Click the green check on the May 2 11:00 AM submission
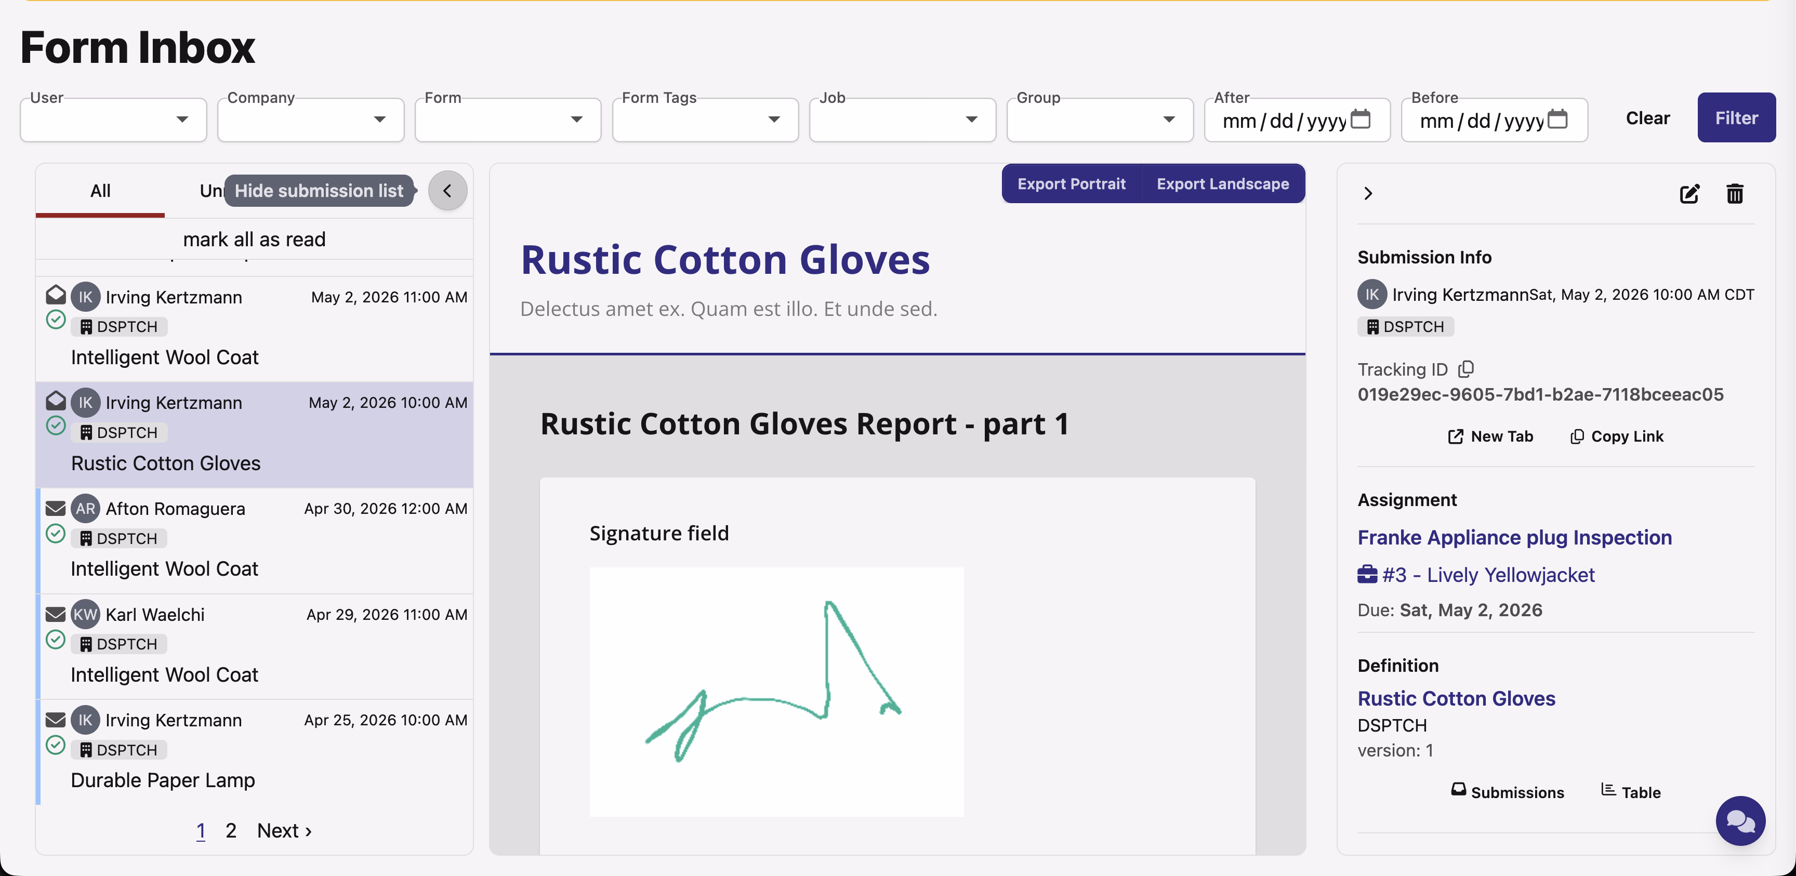The image size is (1796, 876). (56, 320)
